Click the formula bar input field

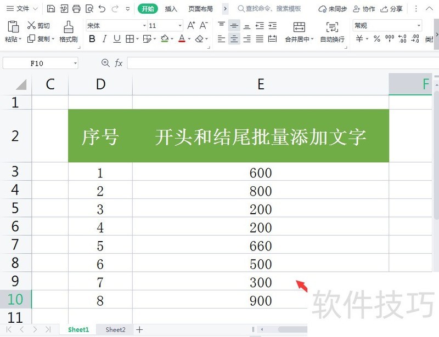283,63
